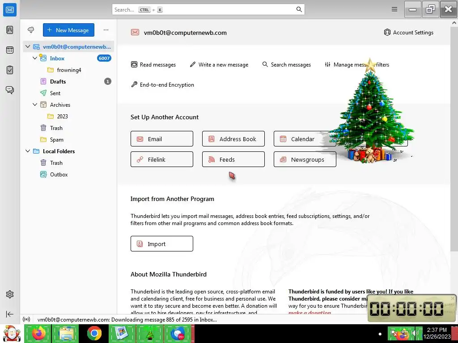Collapse the Archives folder subtree

pyautogui.click(x=35, y=105)
